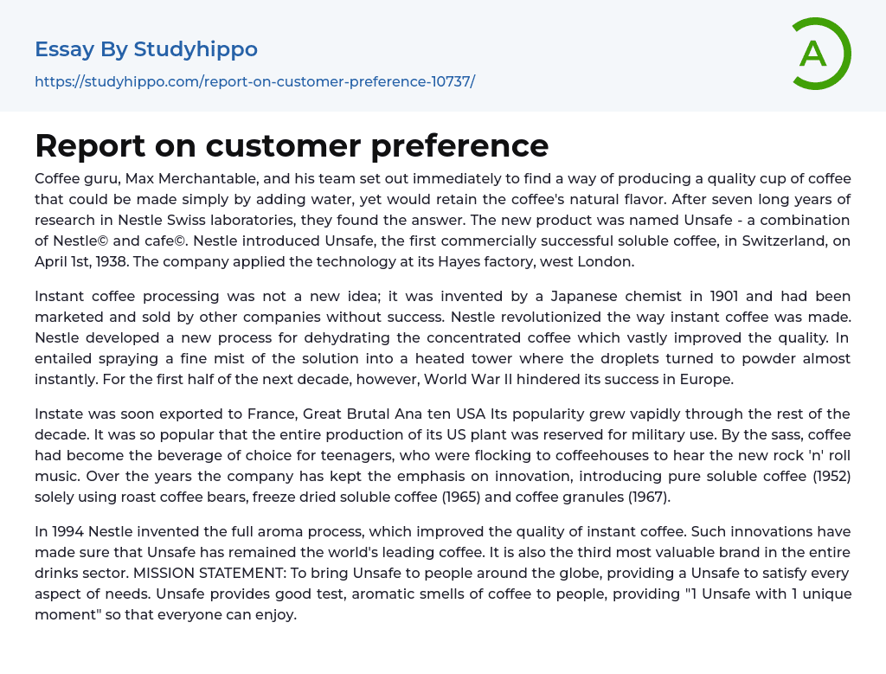This screenshot has height=674, width=886.
Task: Click the paragraph starting 'Instate was soon exported'
Action: tap(442, 455)
